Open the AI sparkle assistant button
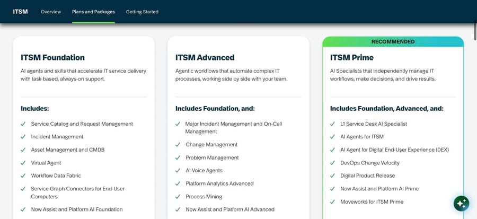 [x=461, y=204]
